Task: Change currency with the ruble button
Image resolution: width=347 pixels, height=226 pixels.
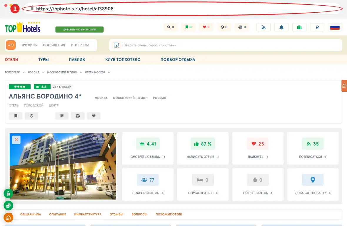Action: tap(317, 27)
